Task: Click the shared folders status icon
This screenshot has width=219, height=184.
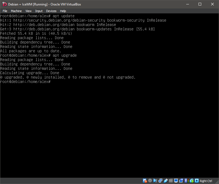Action: tap(171, 181)
